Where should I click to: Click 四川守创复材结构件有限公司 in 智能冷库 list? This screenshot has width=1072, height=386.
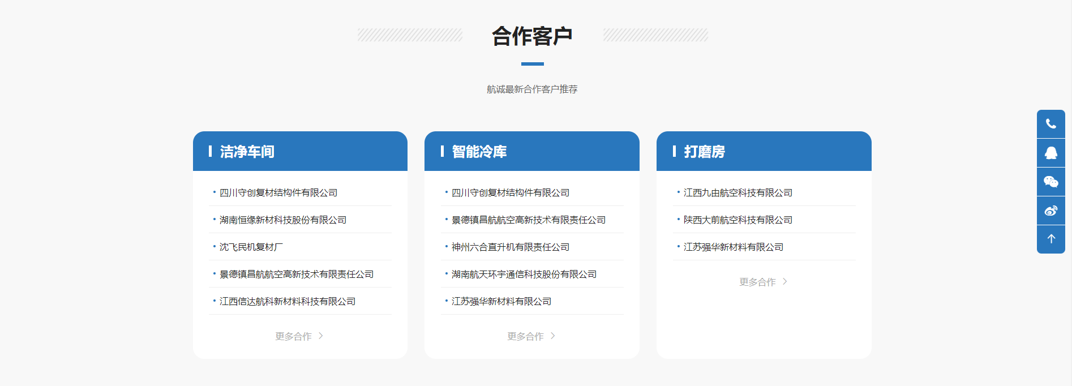click(x=511, y=193)
